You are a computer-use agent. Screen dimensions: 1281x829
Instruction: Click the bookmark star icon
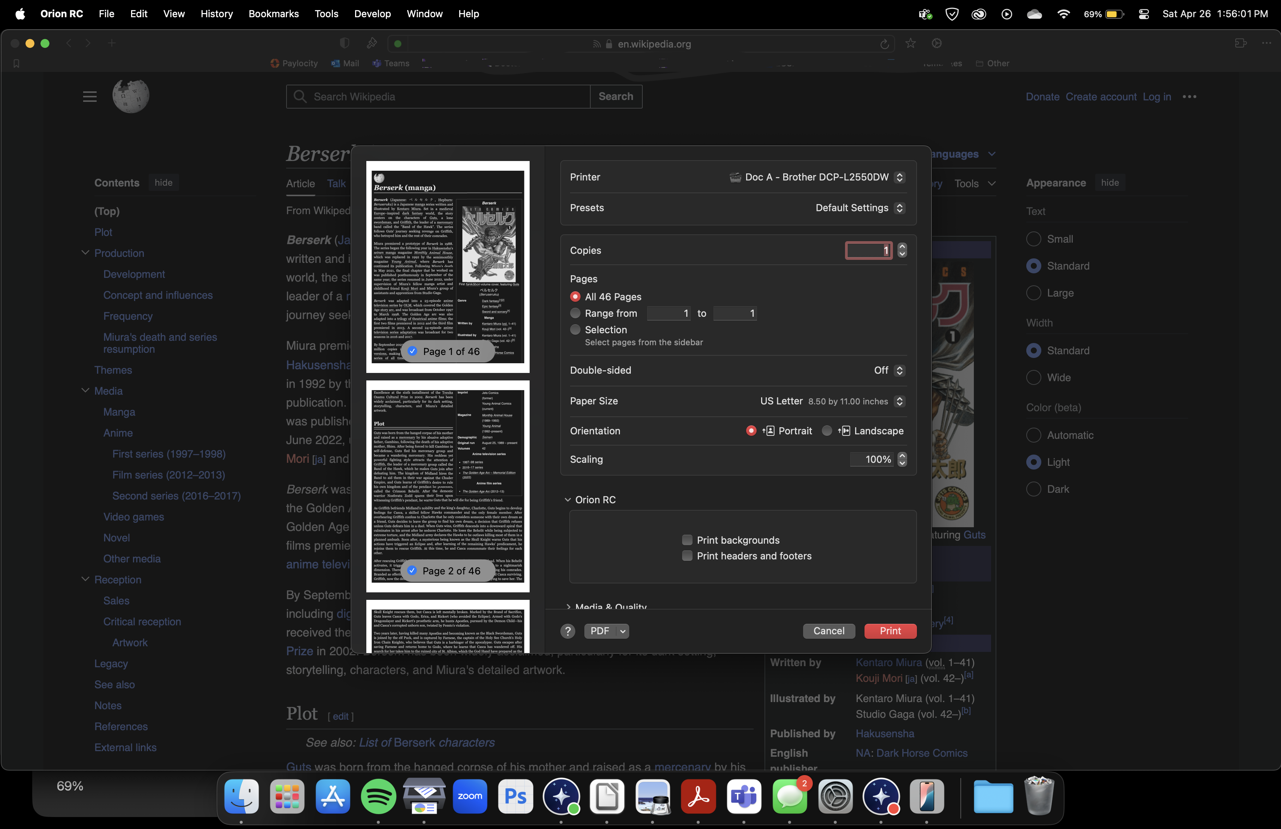(910, 43)
